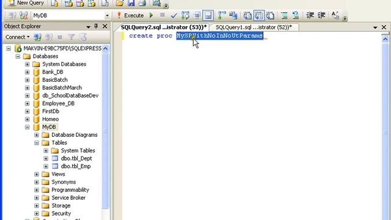Collapse the Tables folder
This screenshot has width=391, height=220.
37,143
